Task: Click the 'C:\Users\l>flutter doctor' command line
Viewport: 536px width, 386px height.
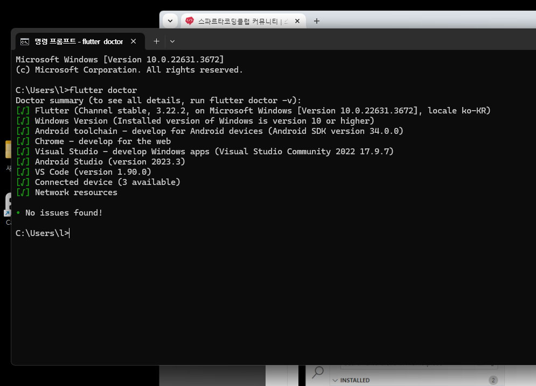Action: pyautogui.click(x=76, y=90)
